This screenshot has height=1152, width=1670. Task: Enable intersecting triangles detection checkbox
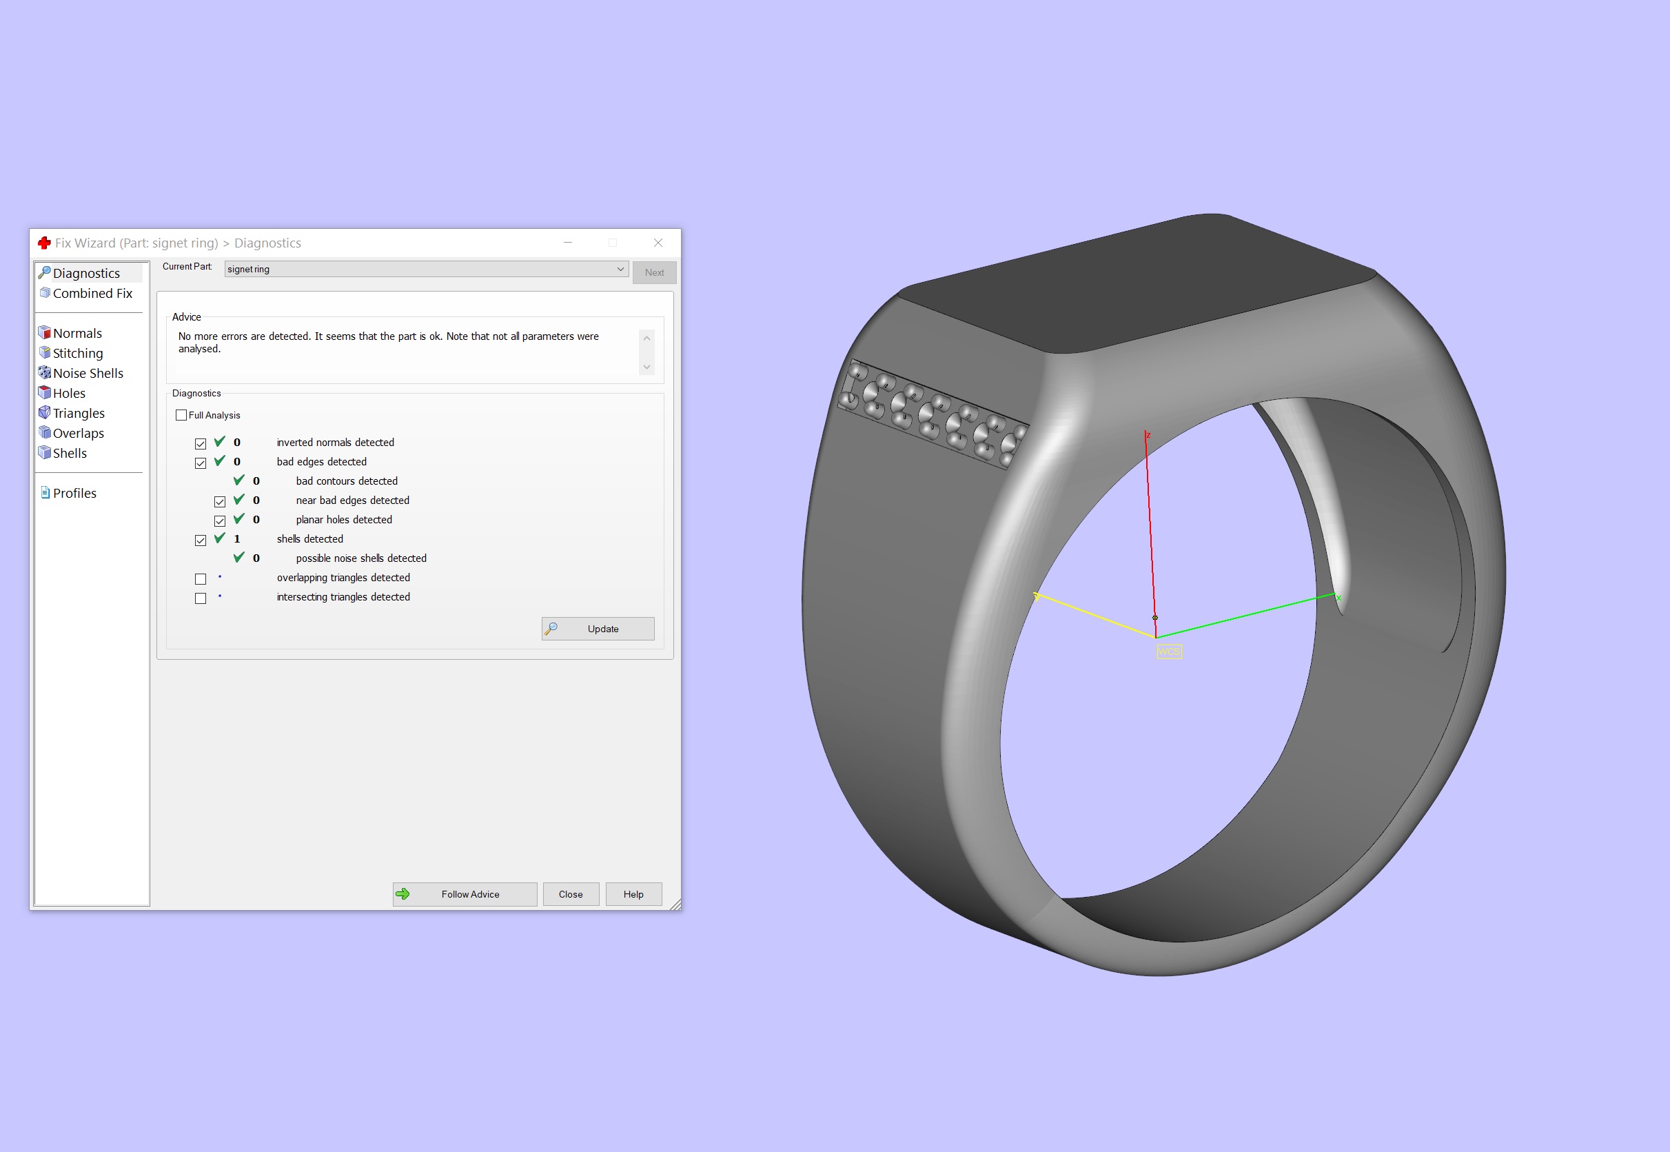tap(201, 598)
